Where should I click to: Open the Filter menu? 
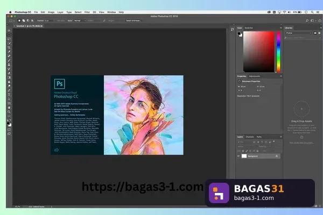click(x=87, y=12)
